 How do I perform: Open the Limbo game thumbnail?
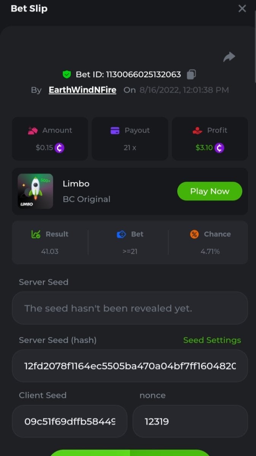[35, 191]
